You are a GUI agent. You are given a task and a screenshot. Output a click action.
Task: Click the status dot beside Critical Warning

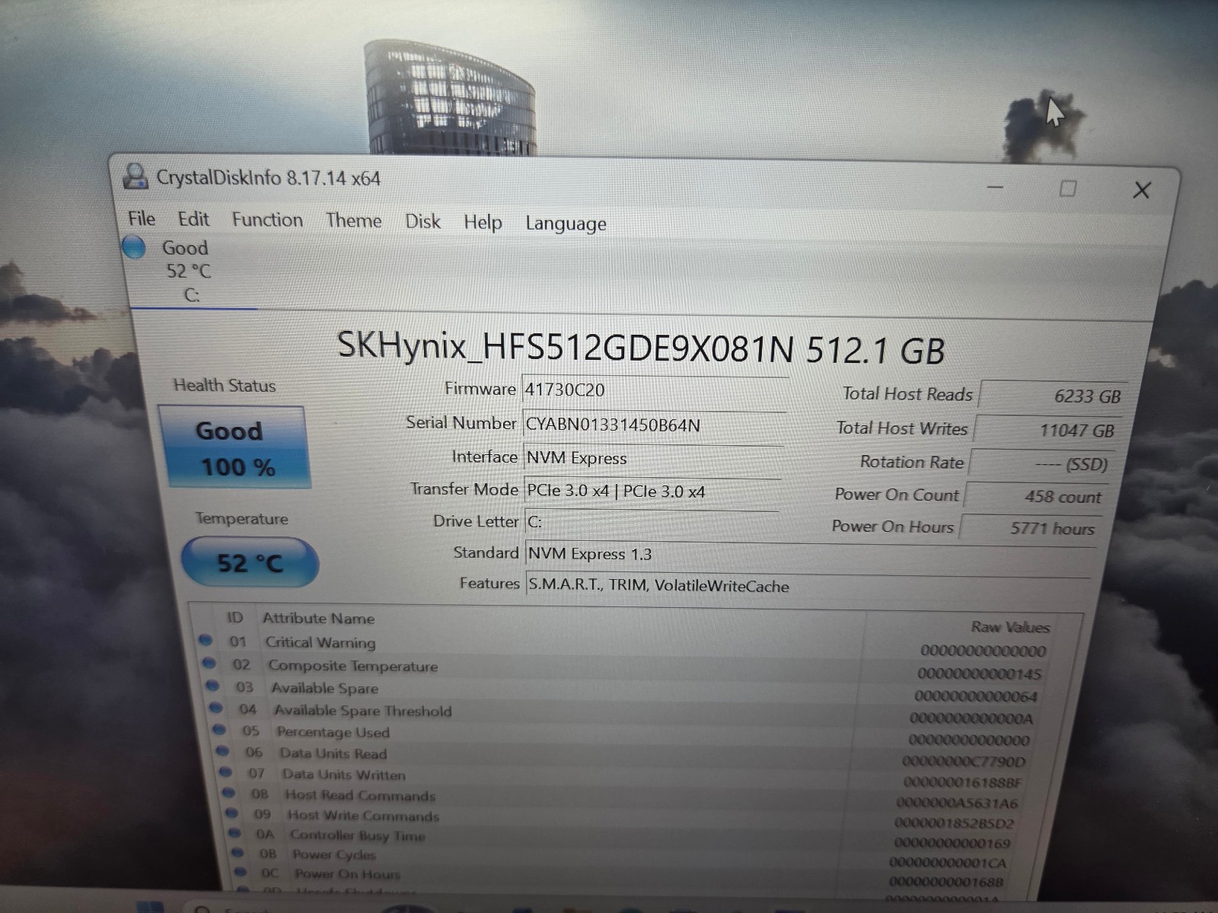tap(206, 641)
